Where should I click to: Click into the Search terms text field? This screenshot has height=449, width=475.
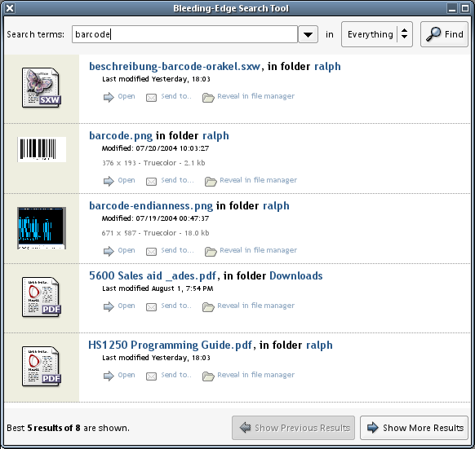point(184,34)
